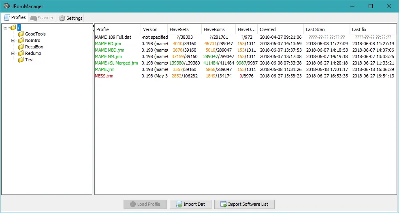
Task: Open the Settings tab
Action: [70, 18]
